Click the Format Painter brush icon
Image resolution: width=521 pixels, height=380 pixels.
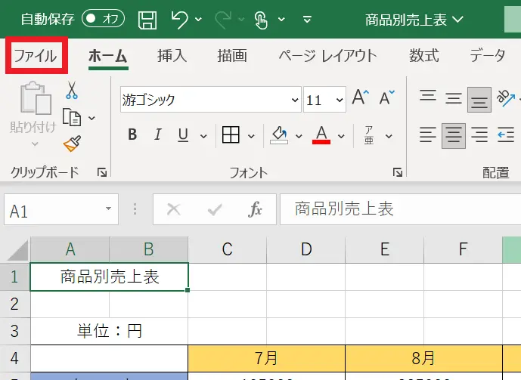coord(72,144)
